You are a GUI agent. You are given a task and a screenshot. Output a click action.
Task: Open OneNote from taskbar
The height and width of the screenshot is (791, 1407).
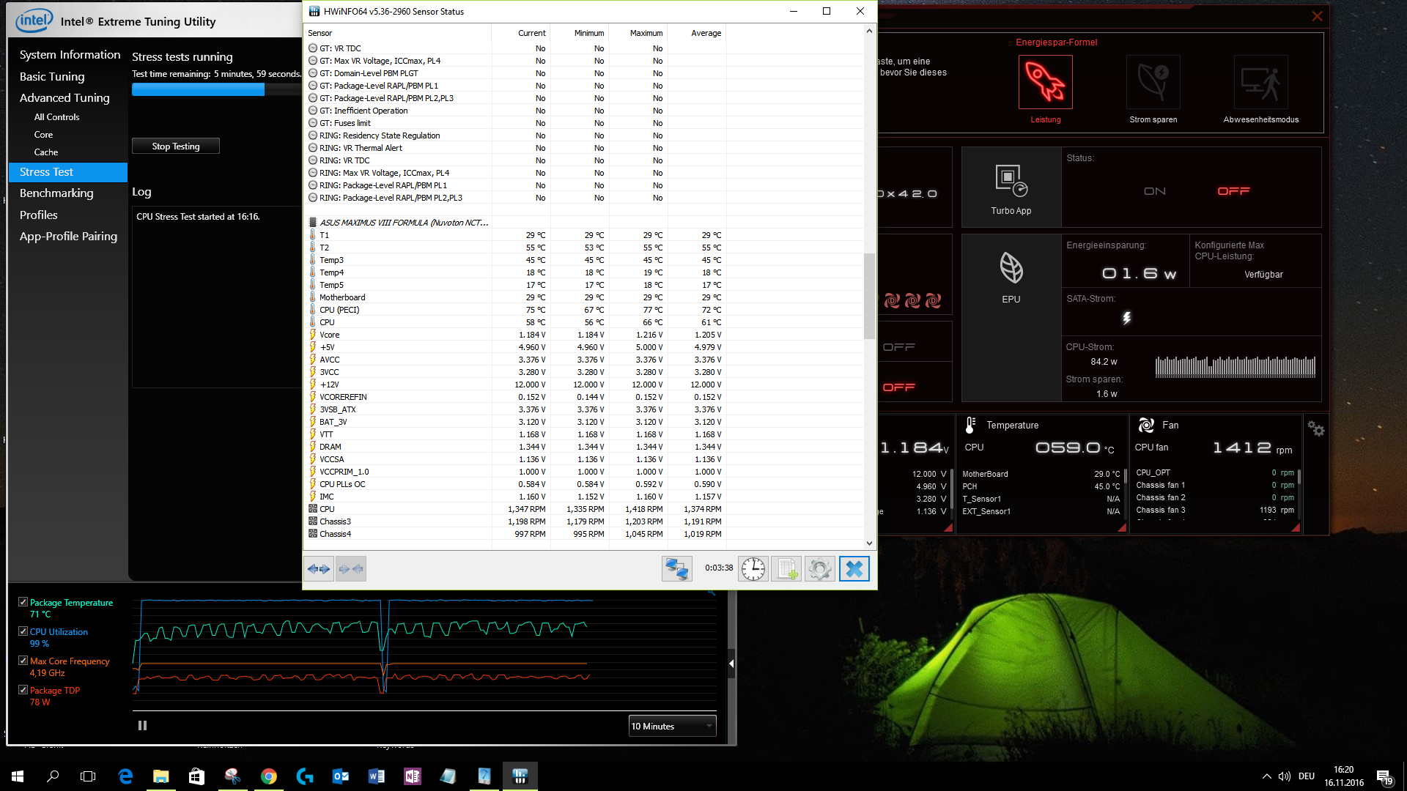413,776
